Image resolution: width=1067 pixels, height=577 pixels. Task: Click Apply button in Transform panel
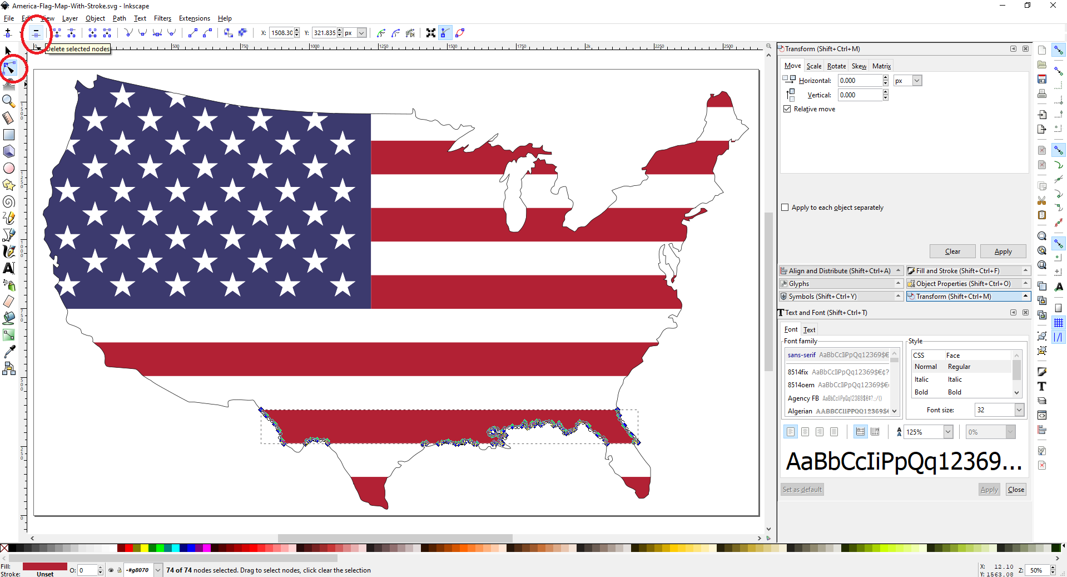[1003, 251]
